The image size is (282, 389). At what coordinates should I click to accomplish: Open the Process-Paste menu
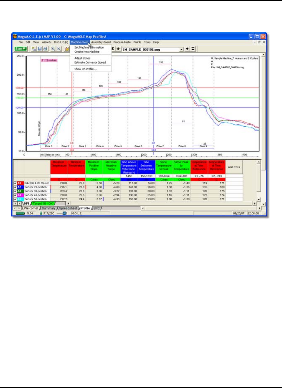(x=122, y=42)
